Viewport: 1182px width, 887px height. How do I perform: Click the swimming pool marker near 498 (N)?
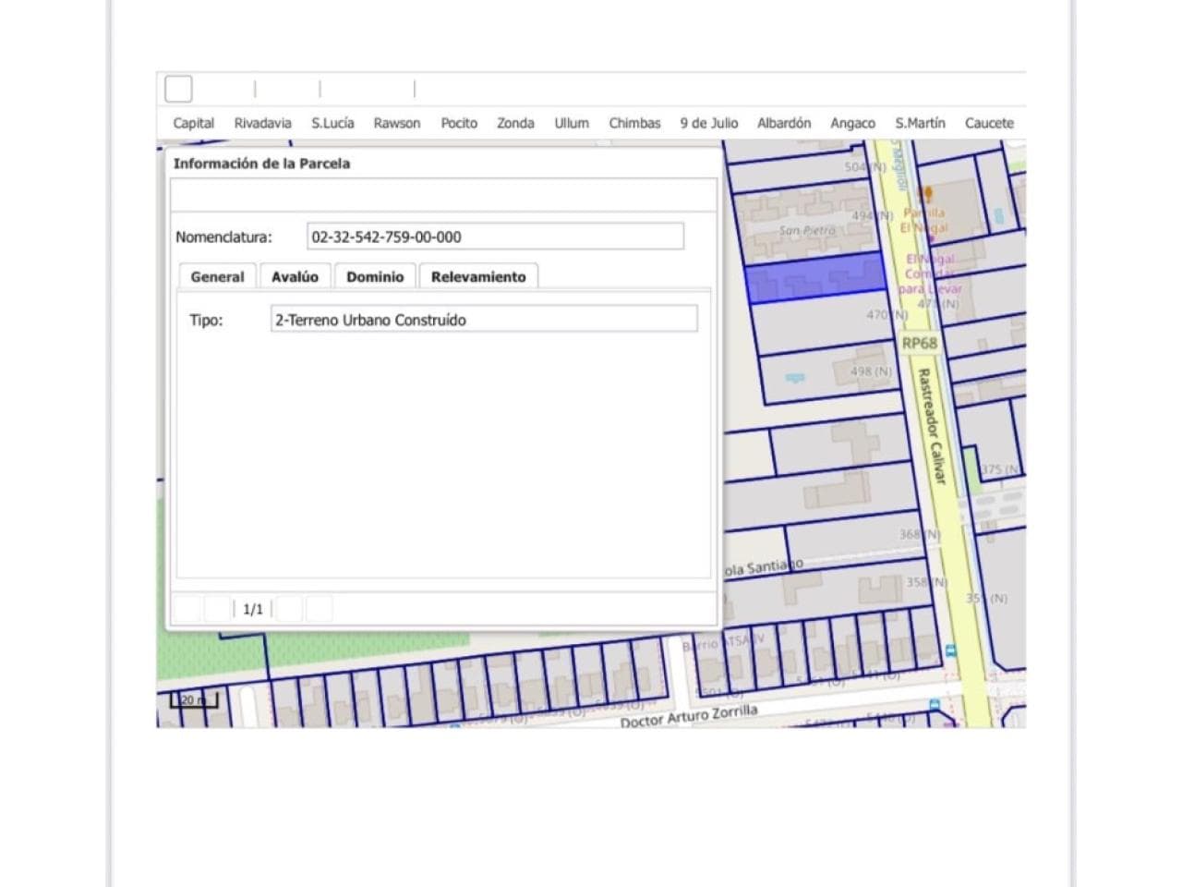tap(794, 378)
